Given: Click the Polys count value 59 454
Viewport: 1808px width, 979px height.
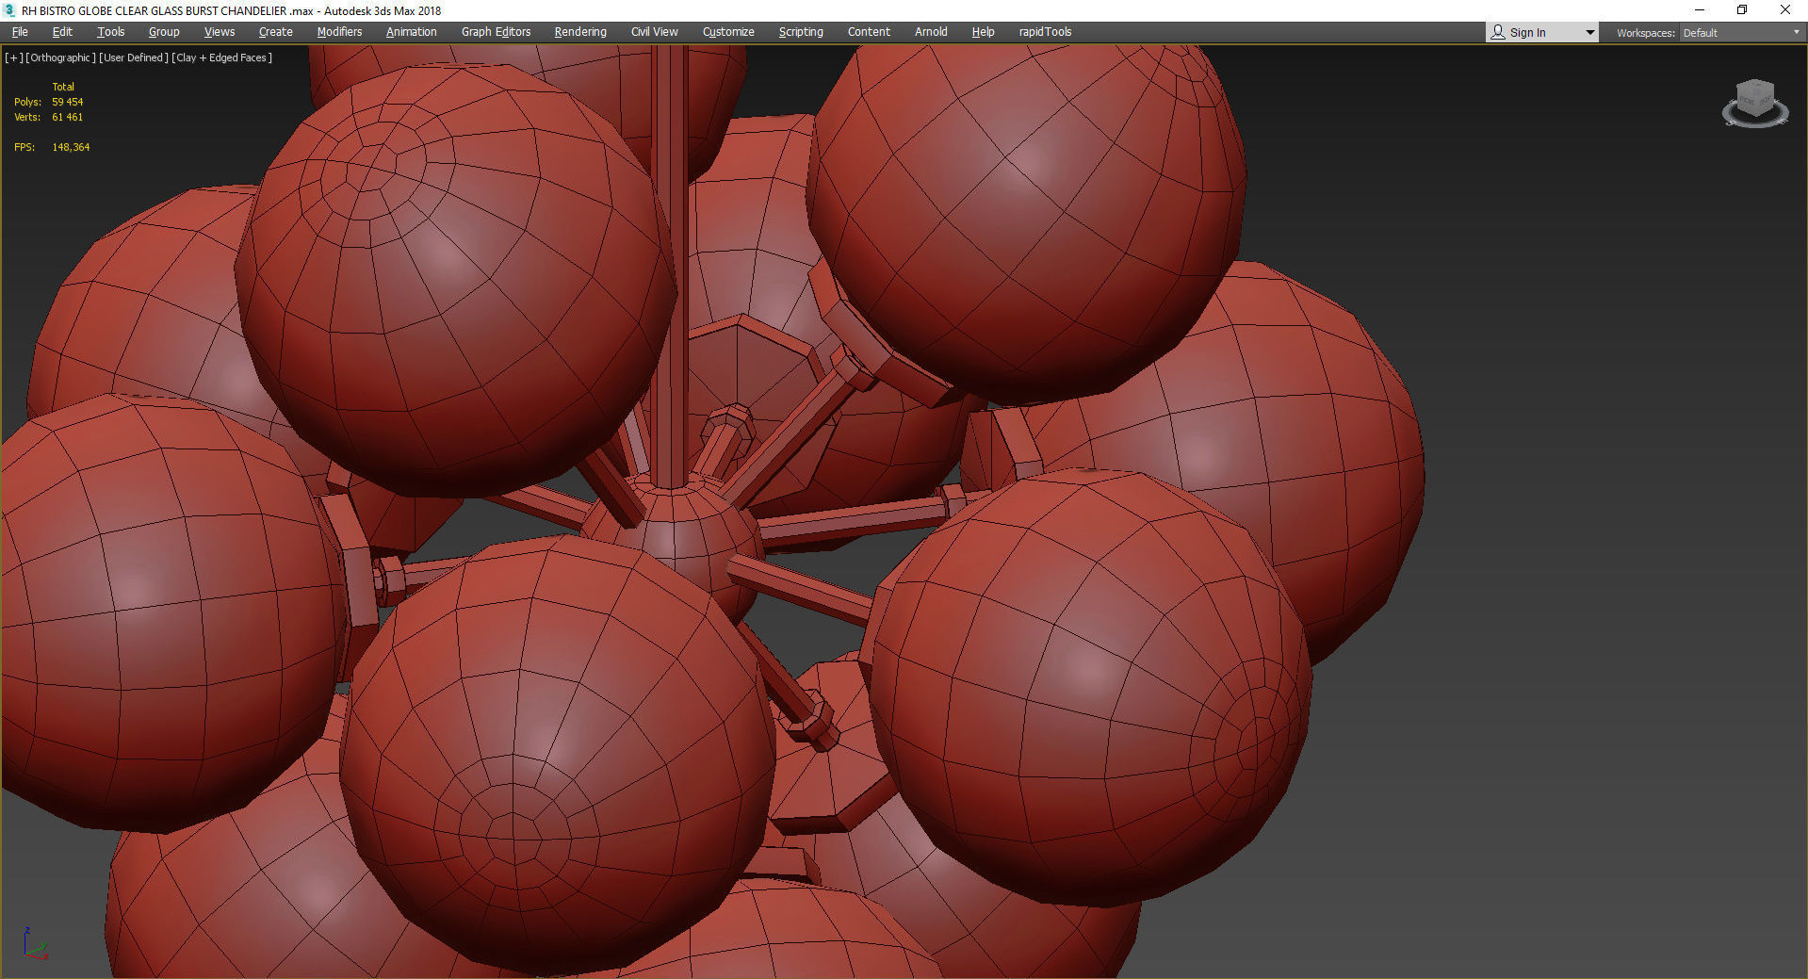Looking at the screenshot, I should click(68, 102).
